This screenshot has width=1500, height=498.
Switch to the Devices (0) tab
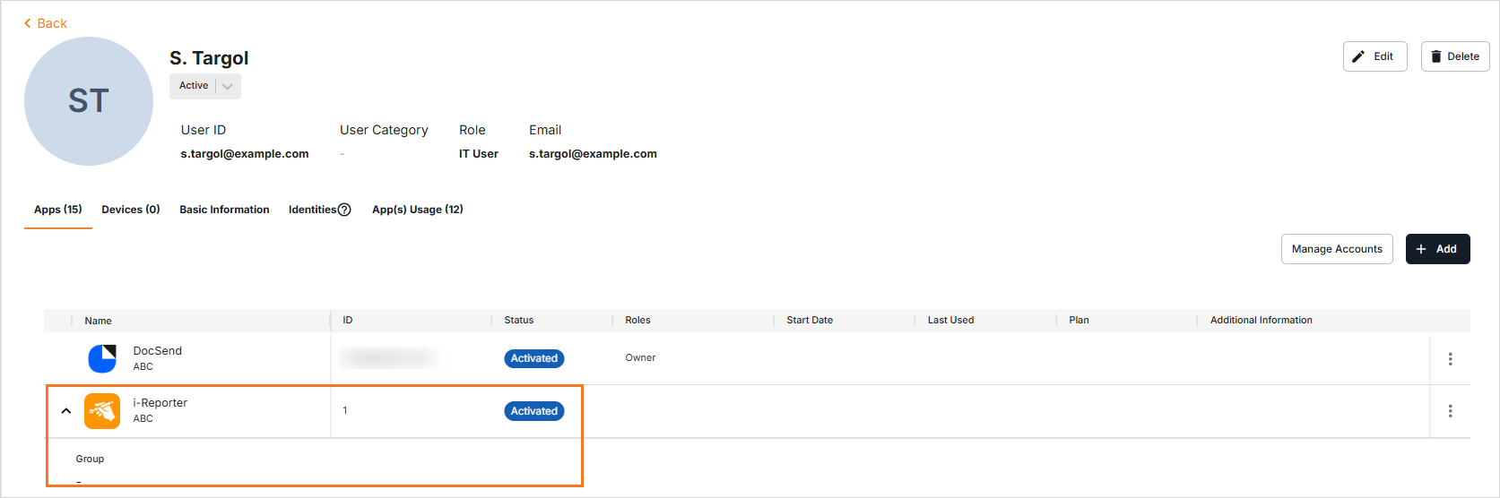131,210
